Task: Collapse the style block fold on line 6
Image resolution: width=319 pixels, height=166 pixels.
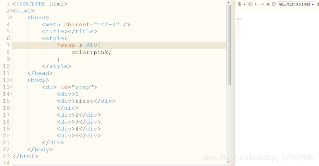Action: coord(11,38)
